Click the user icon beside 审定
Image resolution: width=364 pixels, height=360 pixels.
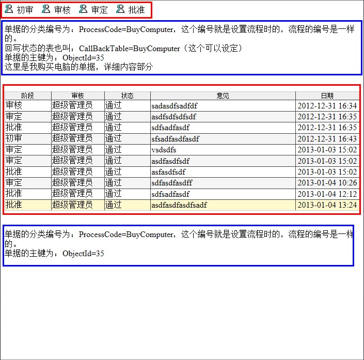point(83,9)
